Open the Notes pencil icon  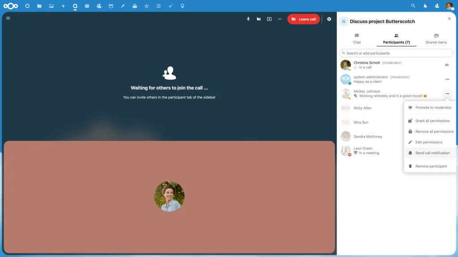point(123,6)
